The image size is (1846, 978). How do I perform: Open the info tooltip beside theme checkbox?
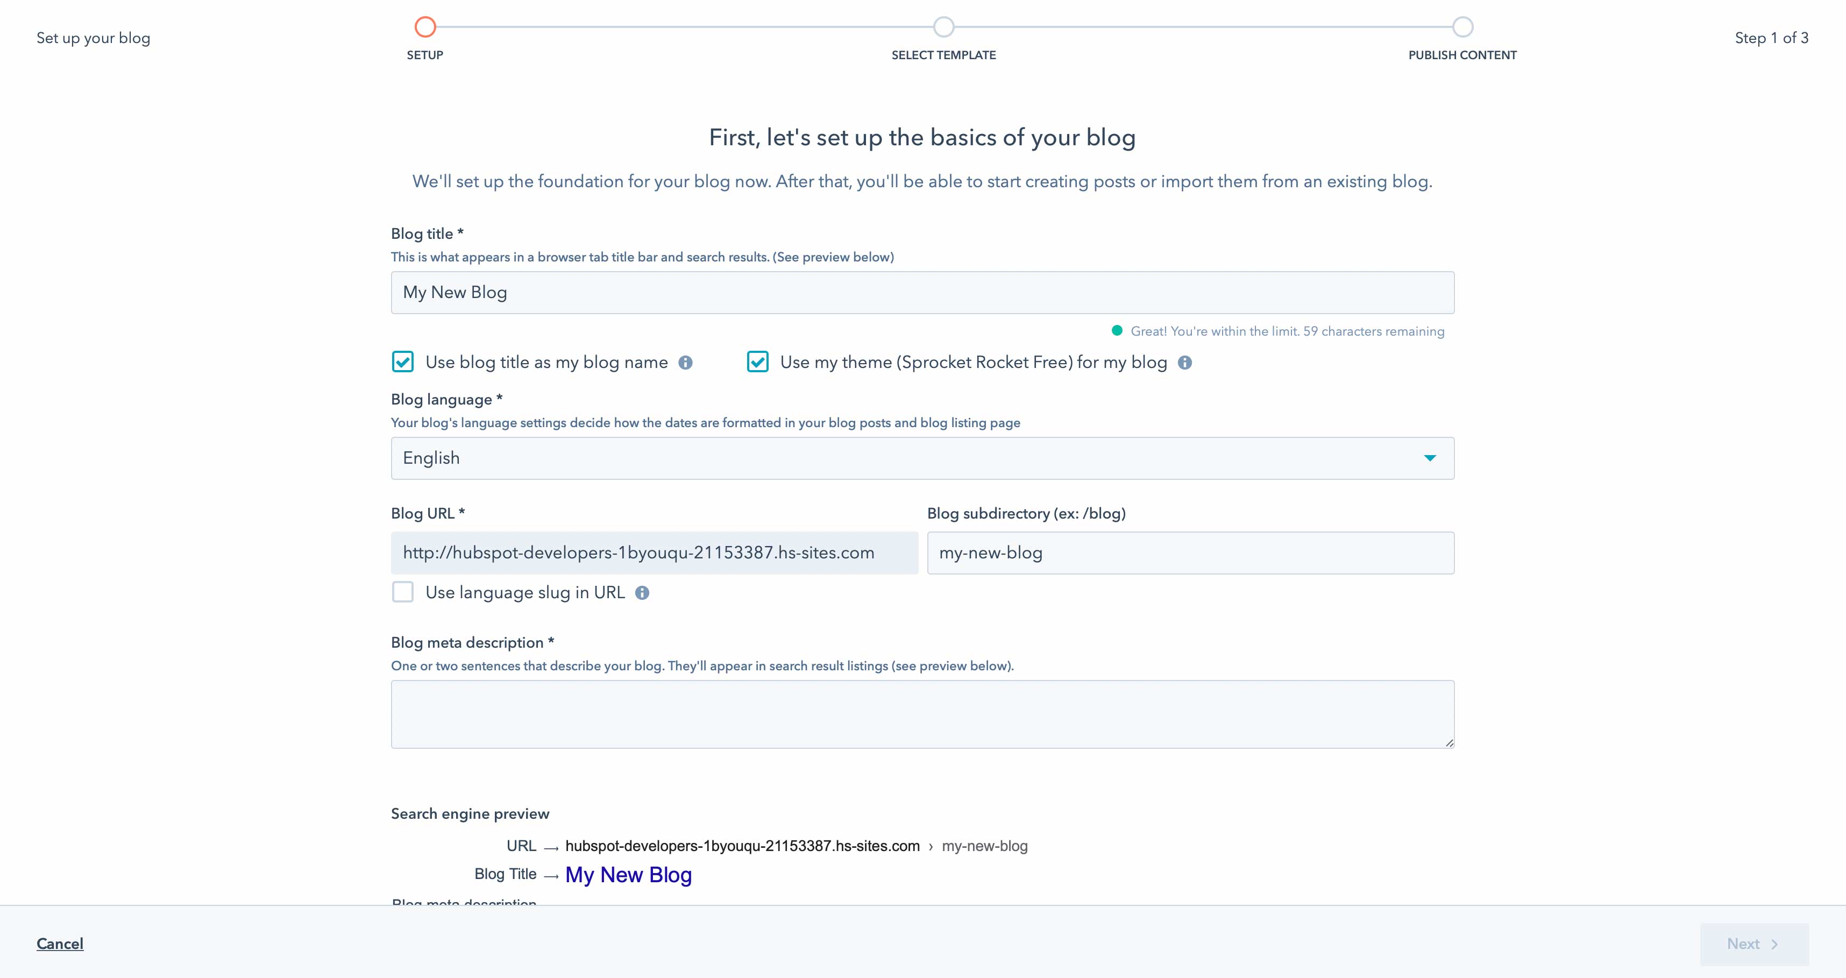(1184, 363)
